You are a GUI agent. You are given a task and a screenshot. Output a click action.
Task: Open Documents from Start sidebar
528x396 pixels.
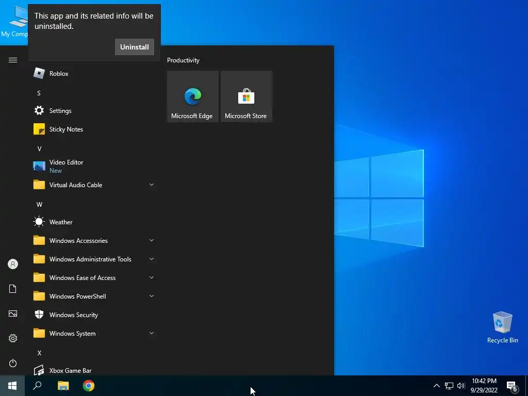[x=13, y=289]
